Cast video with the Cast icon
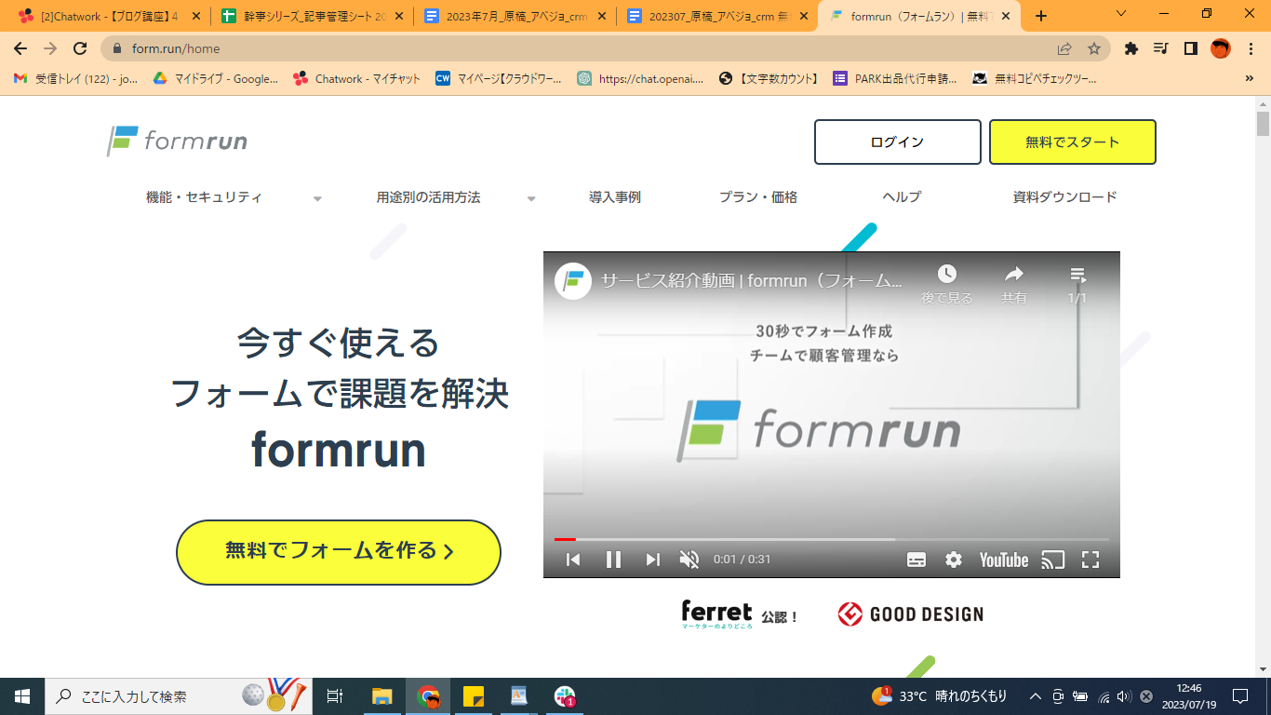The width and height of the screenshot is (1271, 715). pos(1052,560)
